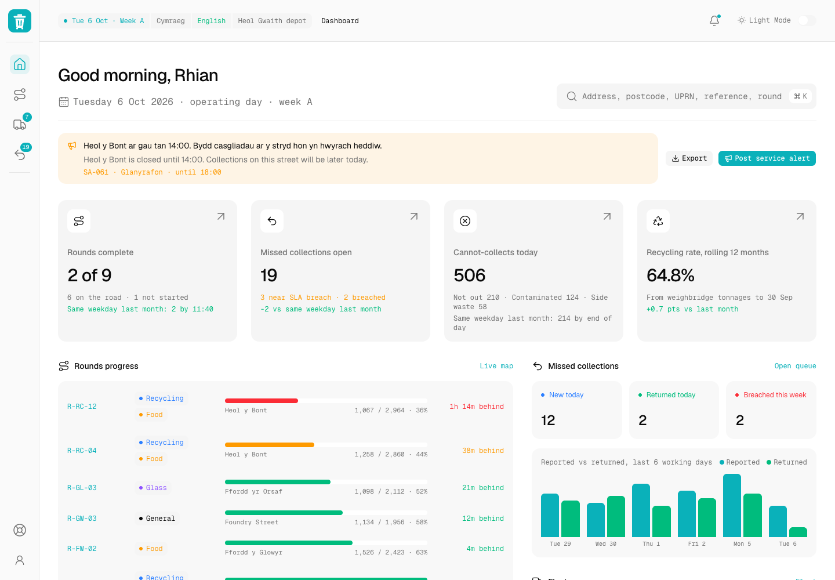The height and width of the screenshot is (580, 835).
Task: Open the Home sidebar icon
Action: pos(20,64)
